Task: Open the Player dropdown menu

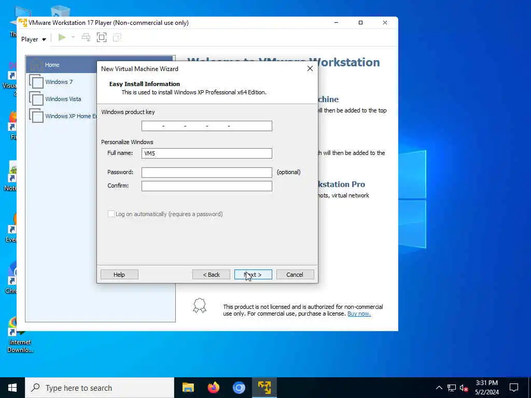Action: pyautogui.click(x=33, y=39)
